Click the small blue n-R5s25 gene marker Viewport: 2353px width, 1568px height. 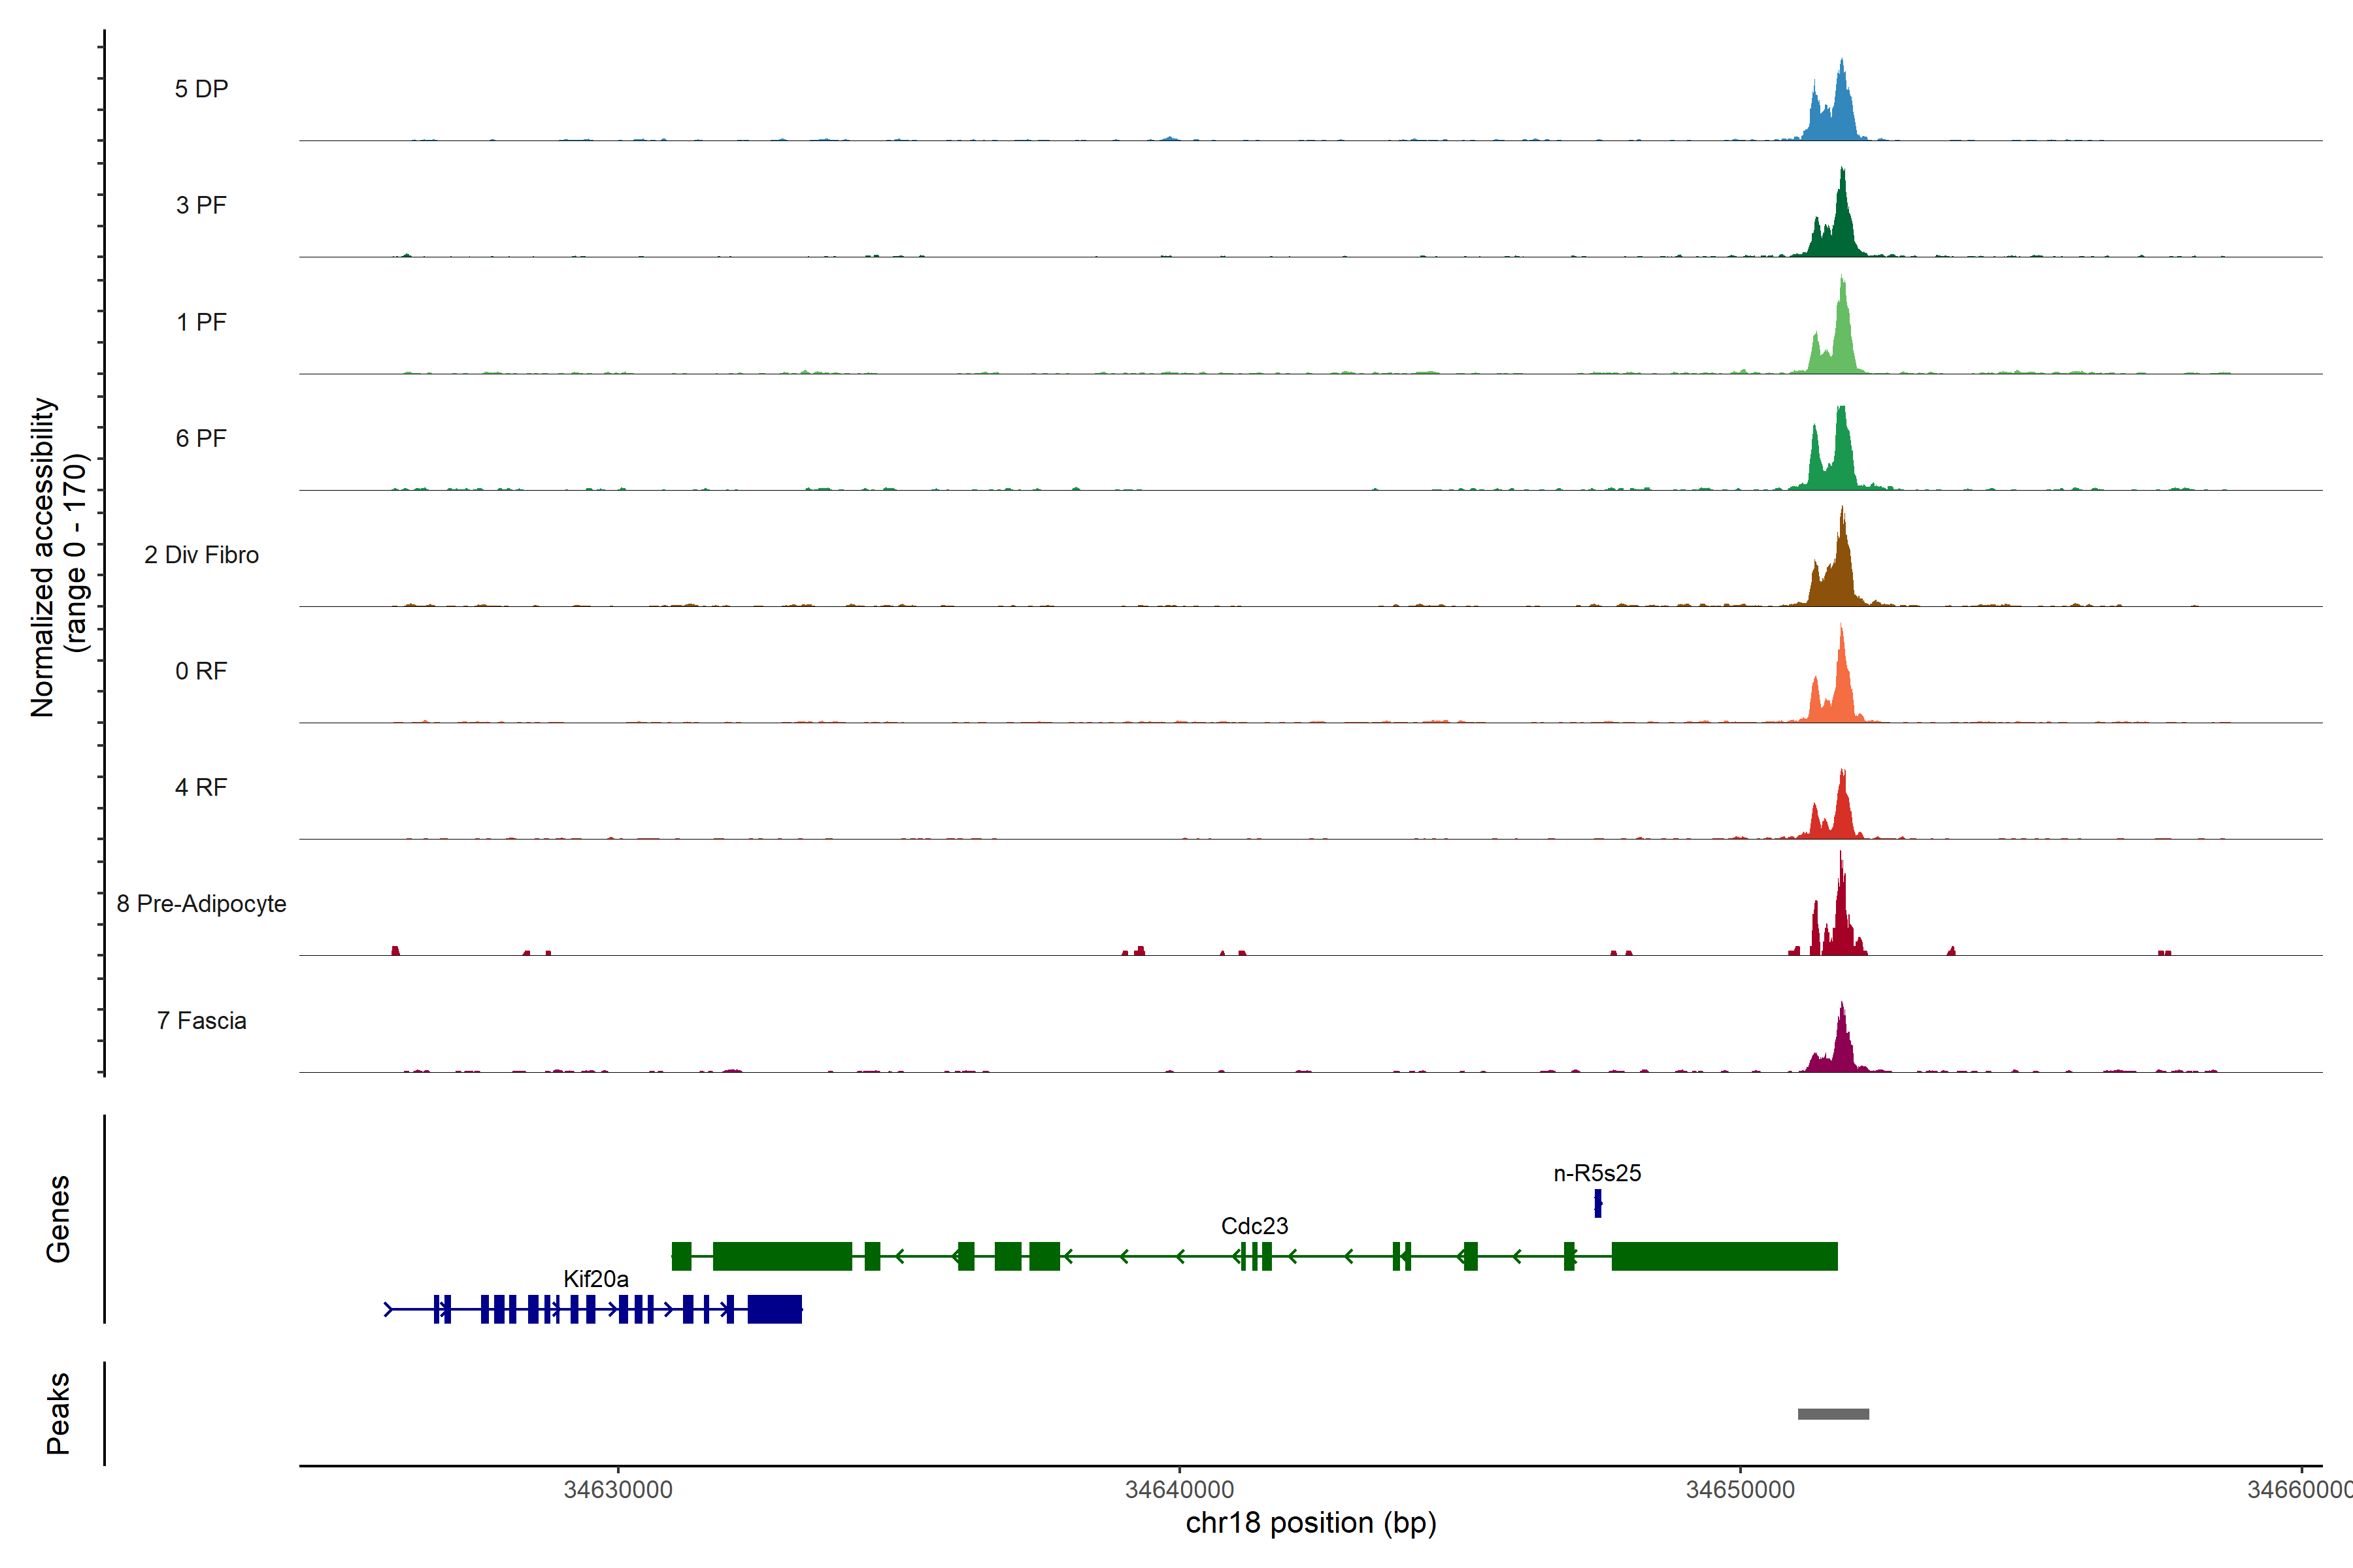click(1597, 1203)
